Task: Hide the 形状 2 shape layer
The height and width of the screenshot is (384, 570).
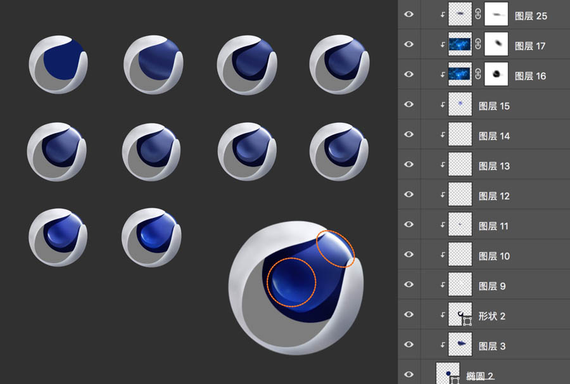Action: point(409,314)
